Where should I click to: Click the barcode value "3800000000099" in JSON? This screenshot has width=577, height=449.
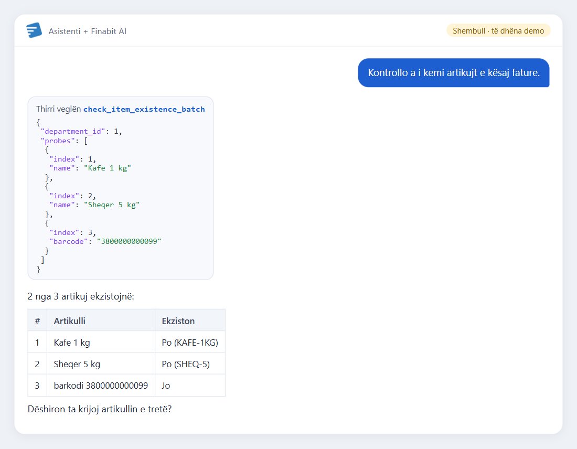coord(129,241)
